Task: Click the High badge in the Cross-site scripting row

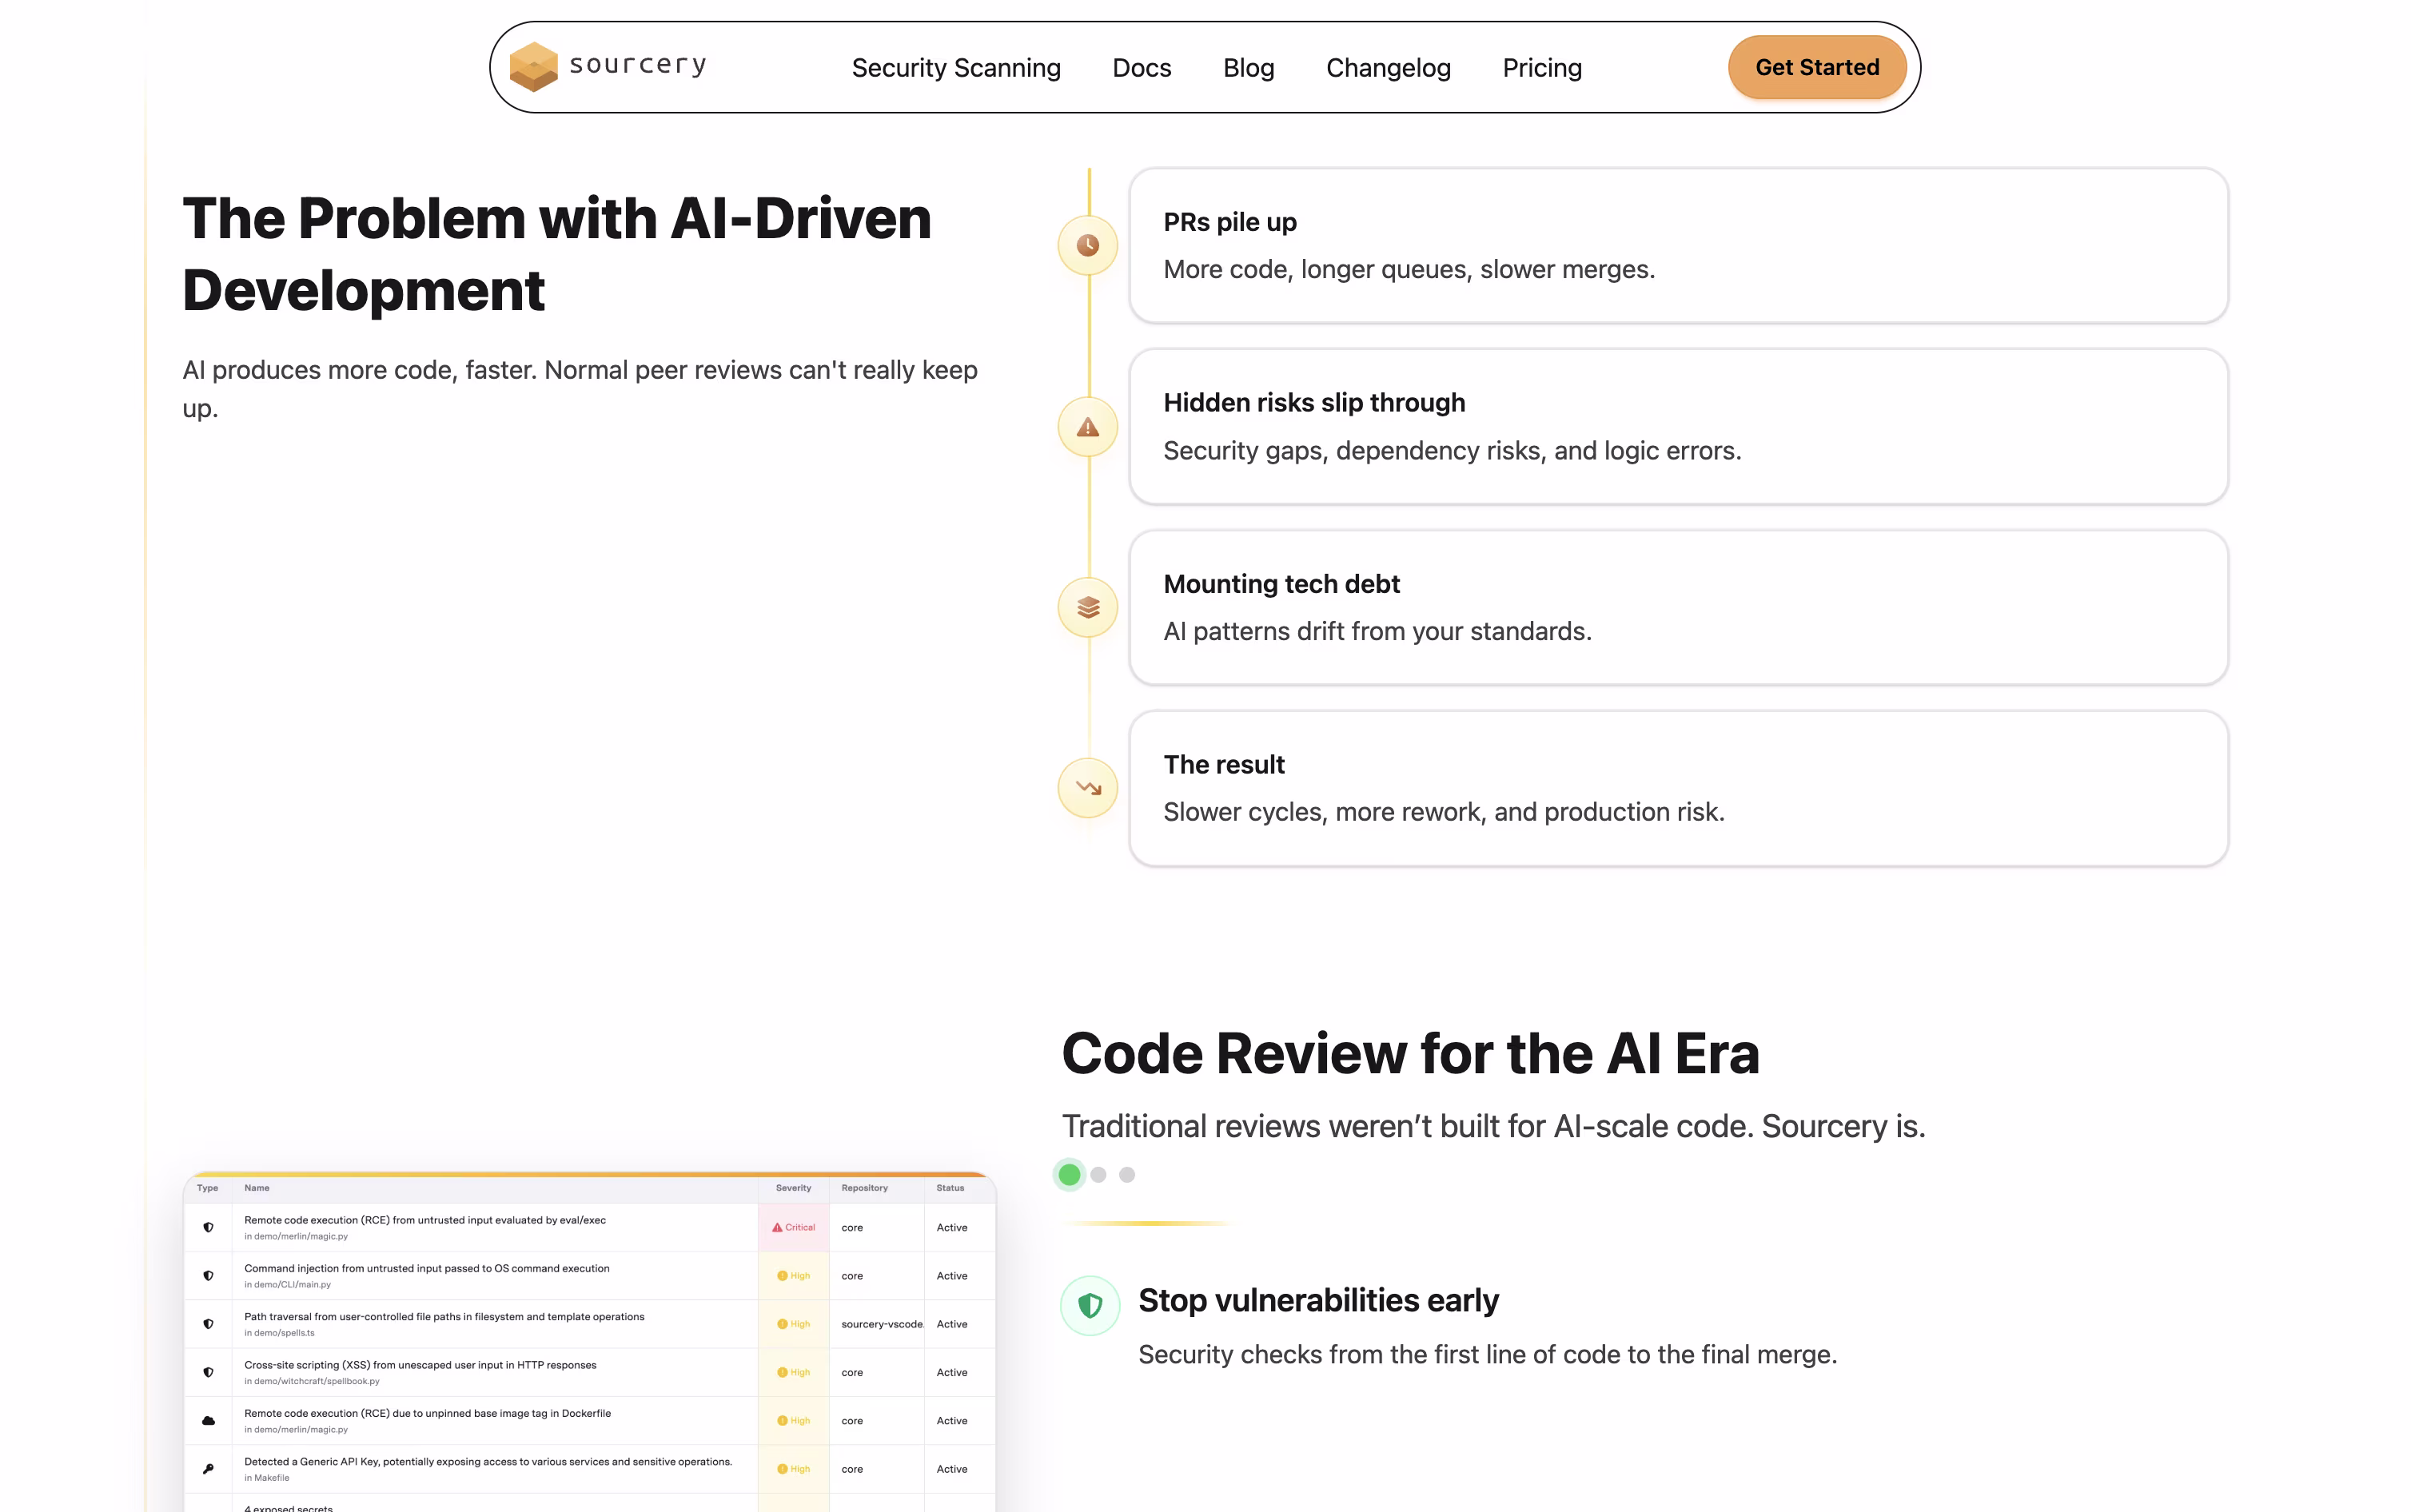Action: point(793,1372)
